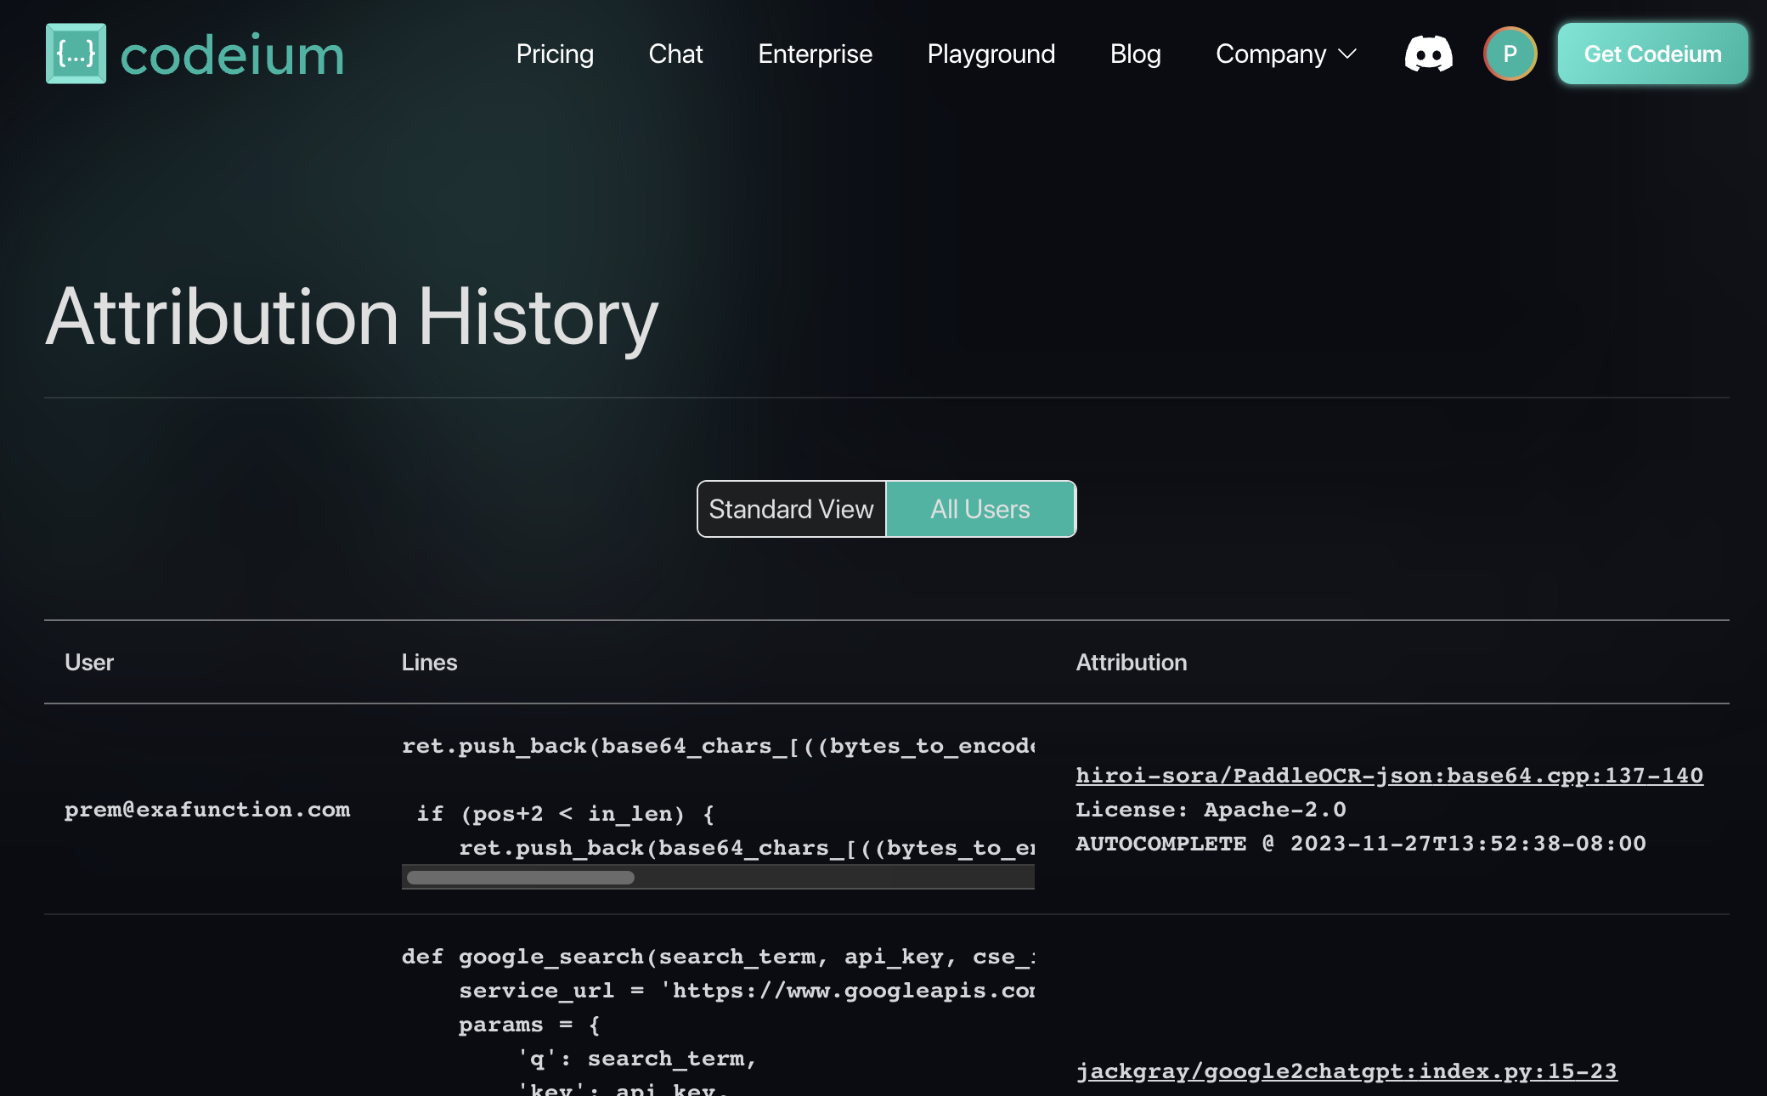Open jackgray/google2chatgpt index.py attribution link
The height and width of the screenshot is (1096, 1767).
click(x=1346, y=1071)
